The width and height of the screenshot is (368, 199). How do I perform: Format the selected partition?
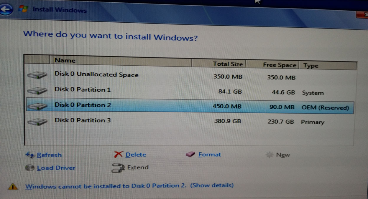click(210, 154)
